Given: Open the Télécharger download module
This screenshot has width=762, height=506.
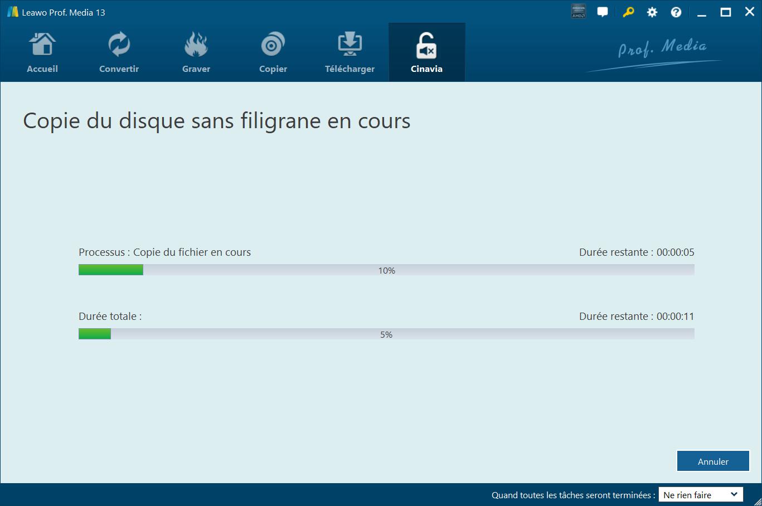Looking at the screenshot, I should click(350, 52).
